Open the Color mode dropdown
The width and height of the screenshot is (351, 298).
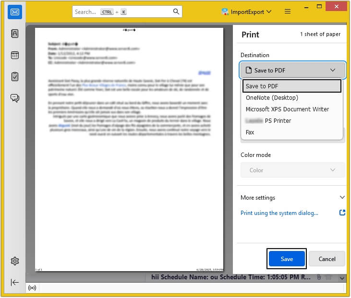pos(292,170)
